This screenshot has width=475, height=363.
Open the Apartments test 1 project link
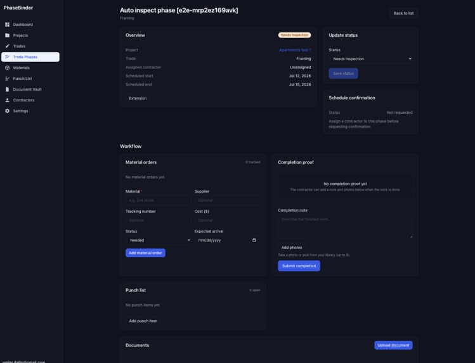tap(295, 50)
